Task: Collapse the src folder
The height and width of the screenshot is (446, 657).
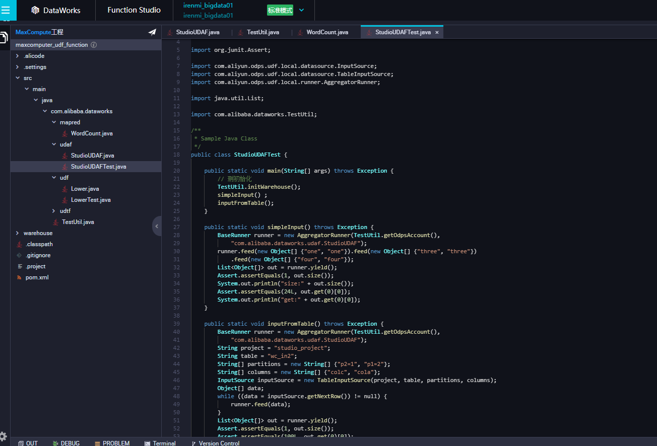Action: (x=17, y=78)
